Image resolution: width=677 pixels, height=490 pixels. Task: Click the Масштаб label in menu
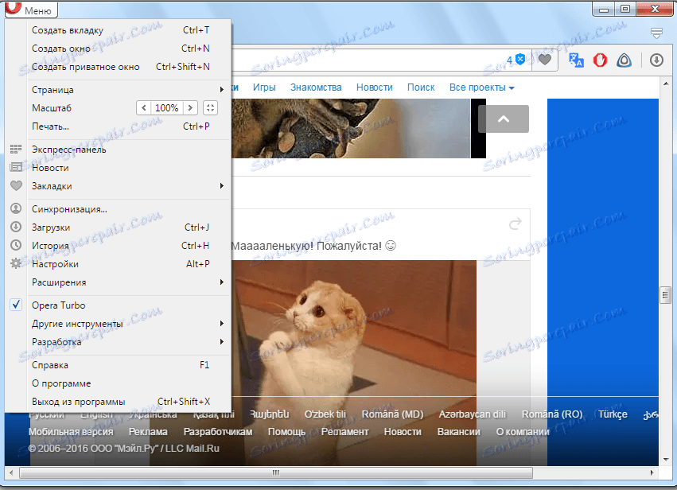click(x=52, y=108)
